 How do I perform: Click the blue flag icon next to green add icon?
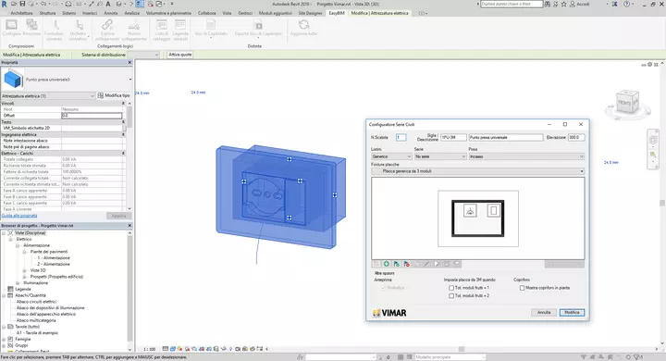(x=396, y=264)
